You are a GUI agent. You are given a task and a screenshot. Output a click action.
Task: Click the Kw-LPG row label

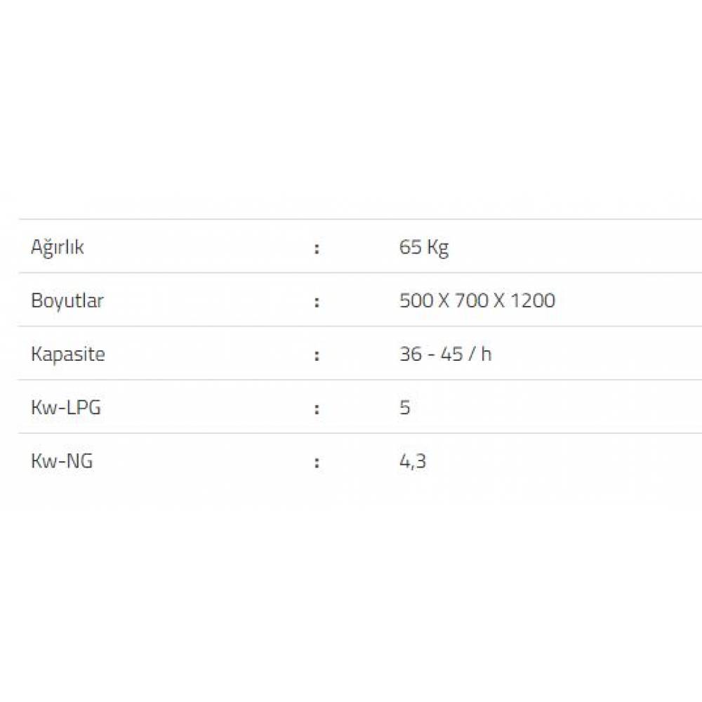coord(66,407)
